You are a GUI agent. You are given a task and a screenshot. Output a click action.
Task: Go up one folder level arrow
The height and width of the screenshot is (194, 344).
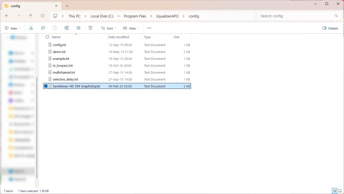(x=30, y=16)
